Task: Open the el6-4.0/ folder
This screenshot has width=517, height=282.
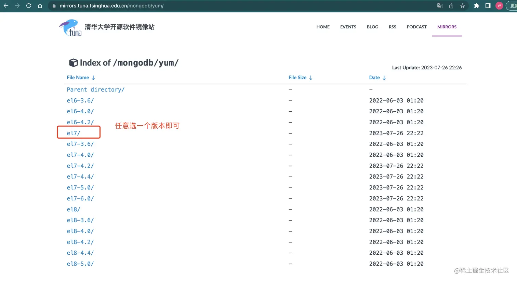Action: coord(80,112)
